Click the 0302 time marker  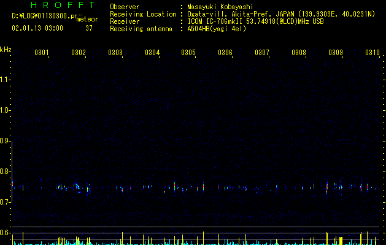[79, 52]
